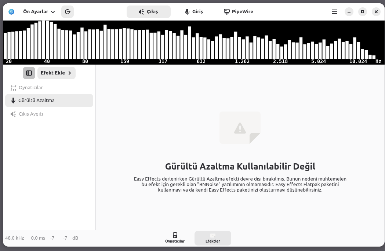Screen dimensions: 385x251
Task: Click the warning document icon
Action: point(240,128)
